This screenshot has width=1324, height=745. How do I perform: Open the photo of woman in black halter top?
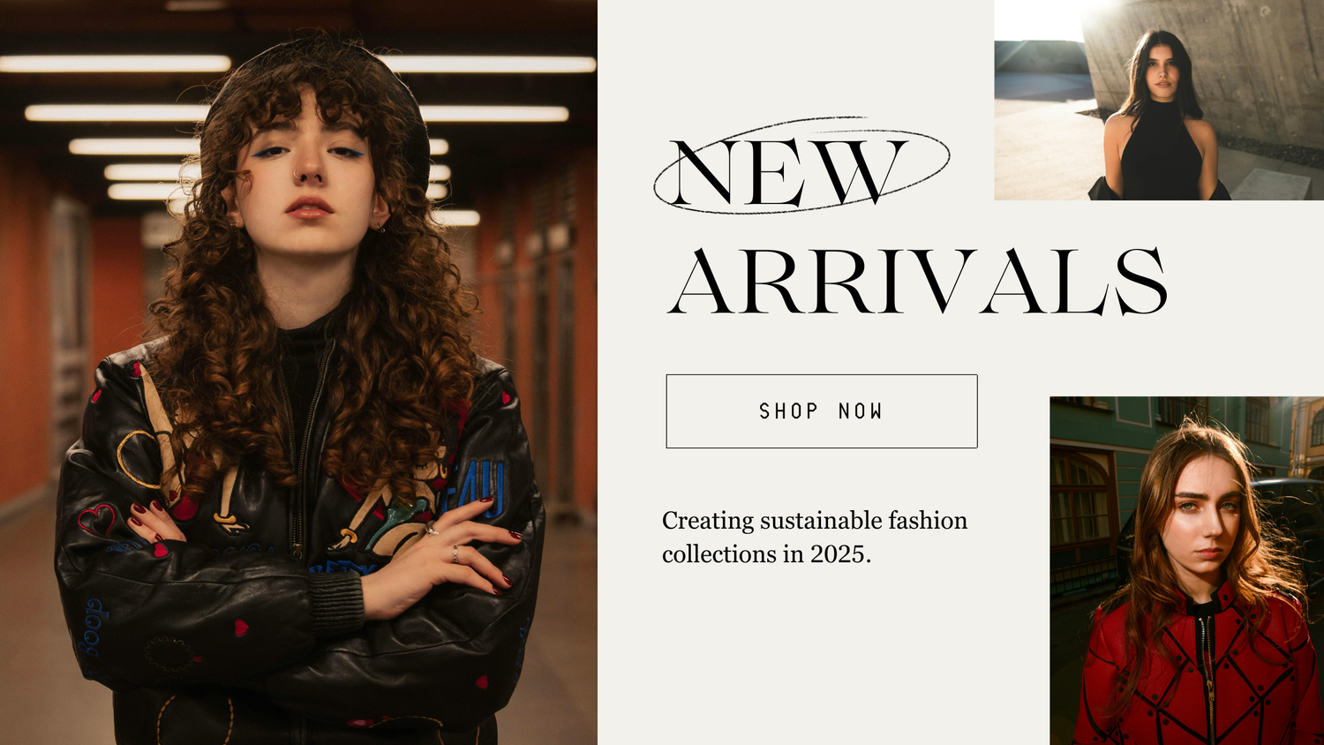tap(1159, 100)
